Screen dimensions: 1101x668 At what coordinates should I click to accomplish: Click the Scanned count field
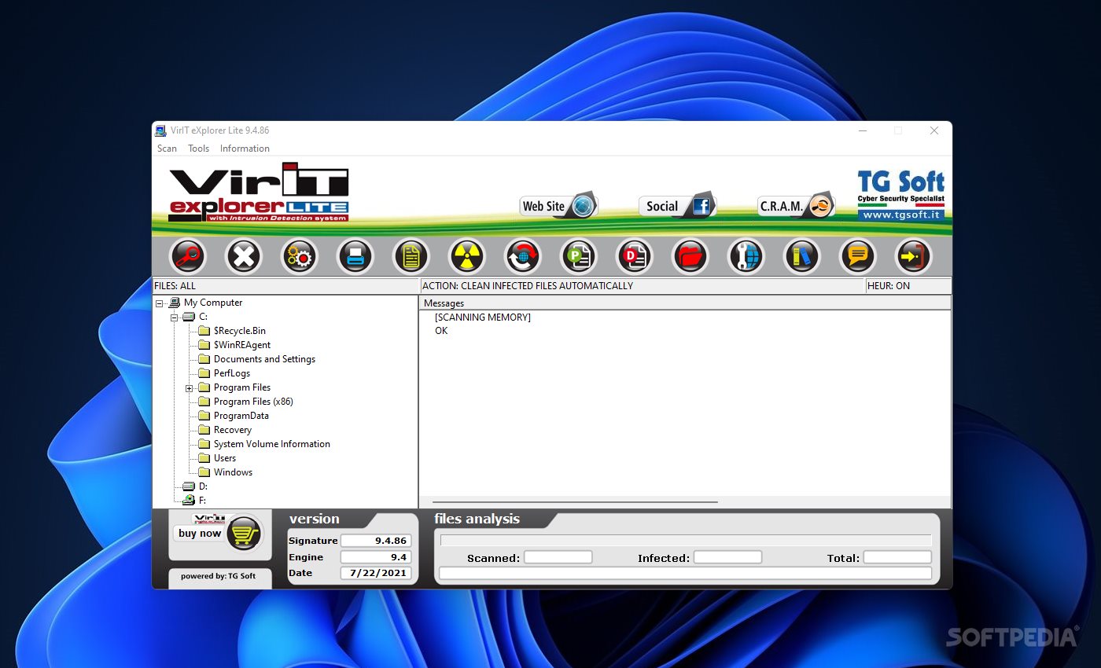coord(558,557)
